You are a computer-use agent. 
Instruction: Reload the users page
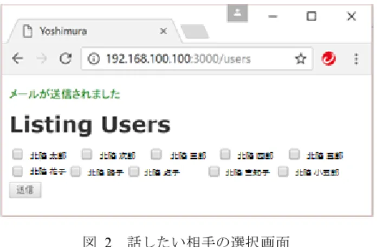point(66,58)
